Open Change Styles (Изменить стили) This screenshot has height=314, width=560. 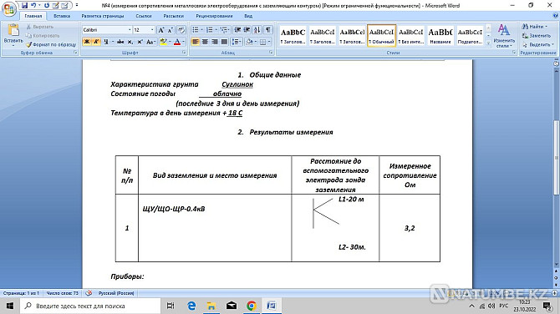pyautogui.click(x=503, y=36)
